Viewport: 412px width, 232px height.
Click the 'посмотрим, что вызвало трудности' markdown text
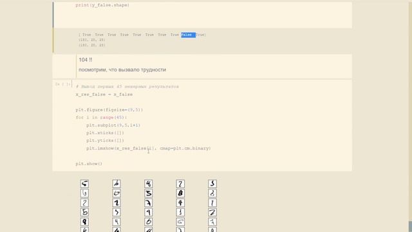tap(122, 70)
